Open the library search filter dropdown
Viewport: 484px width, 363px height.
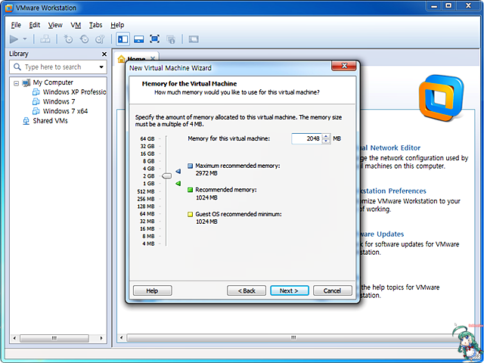(101, 67)
